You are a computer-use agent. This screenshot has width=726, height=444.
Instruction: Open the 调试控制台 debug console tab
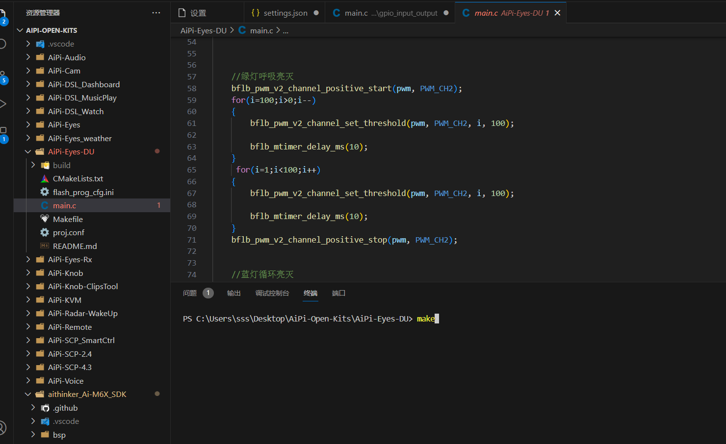coord(272,293)
